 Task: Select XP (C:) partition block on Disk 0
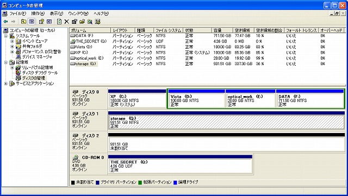[137, 98]
